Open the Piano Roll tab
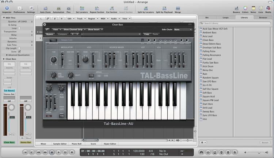The height and width of the screenshot is (158, 274). pos(77,144)
